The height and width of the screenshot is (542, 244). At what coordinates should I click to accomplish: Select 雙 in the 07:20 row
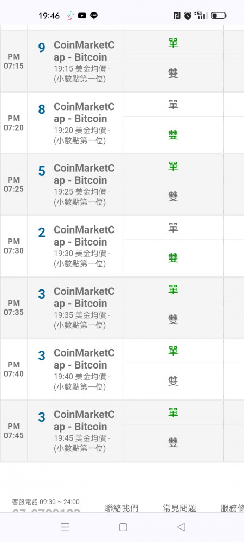point(173,135)
